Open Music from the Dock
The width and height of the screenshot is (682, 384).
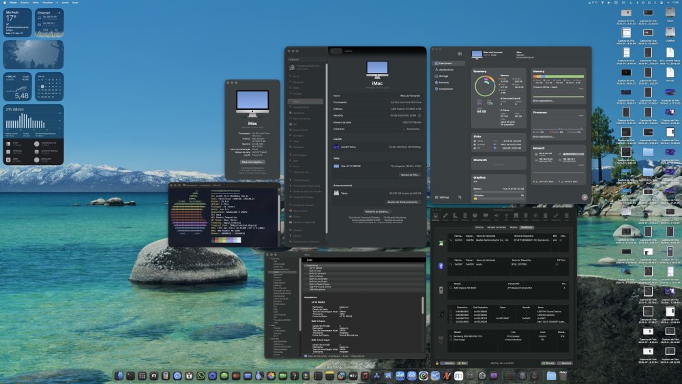(365, 376)
